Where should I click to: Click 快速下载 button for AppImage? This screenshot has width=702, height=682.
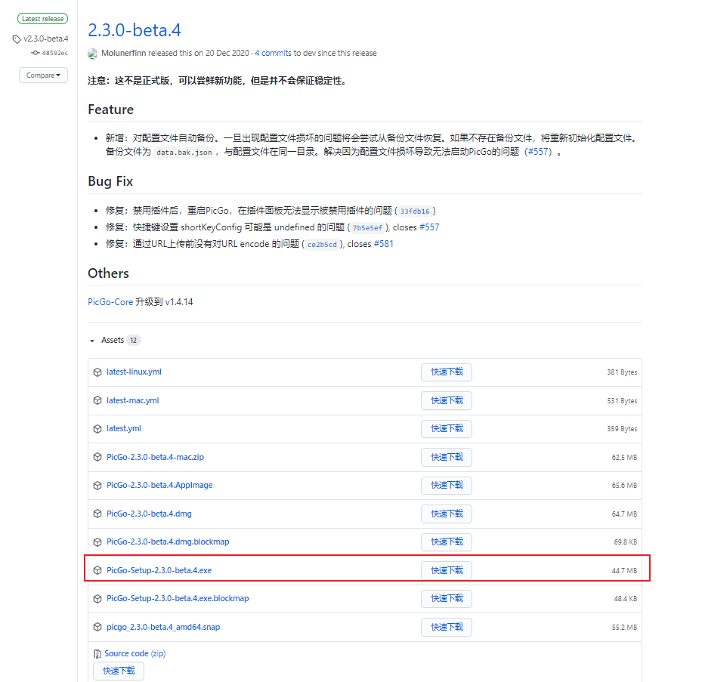(x=447, y=486)
